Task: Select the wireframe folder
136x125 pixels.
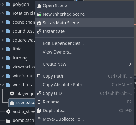Action: [19, 76]
